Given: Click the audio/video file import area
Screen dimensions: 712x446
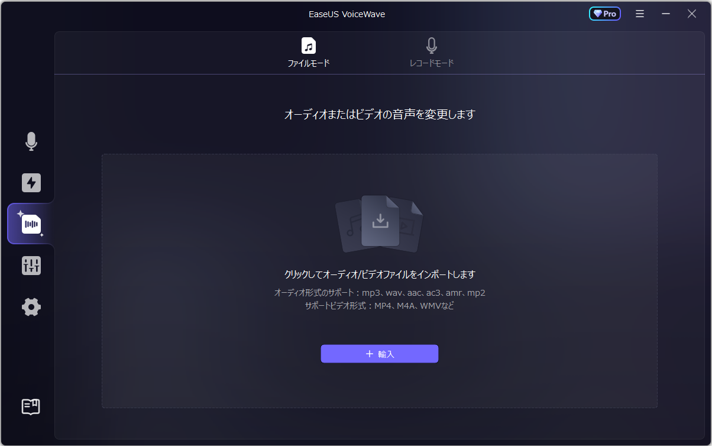Looking at the screenshot, I should [x=379, y=280].
